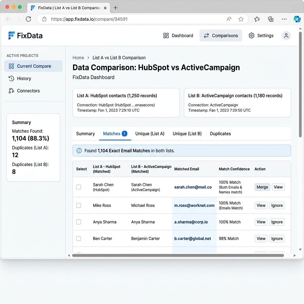Switch to Unique (List A) tab
This screenshot has height=304, width=304.
(150, 134)
